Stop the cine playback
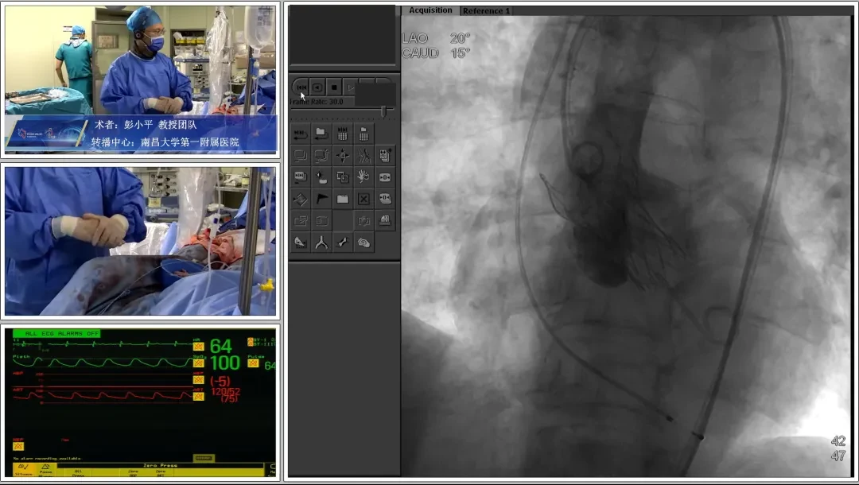Image resolution: width=859 pixels, height=485 pixels. pos(334,87)
